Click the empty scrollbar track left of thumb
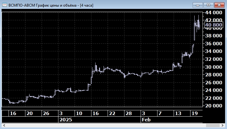227x129 pixels. tap(95, 126)
